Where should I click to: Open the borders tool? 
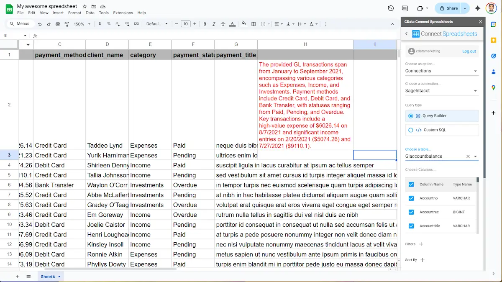[253, 24]
